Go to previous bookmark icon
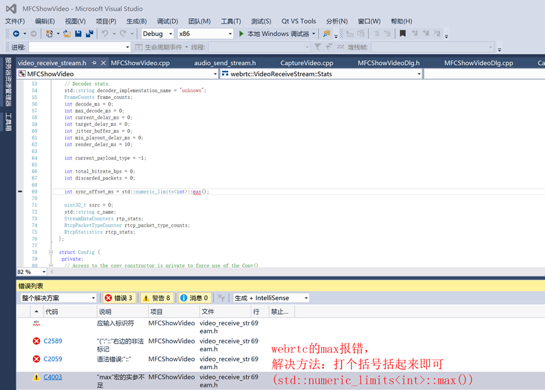This screenshot has width=545, height=390. tap(415, 34)
